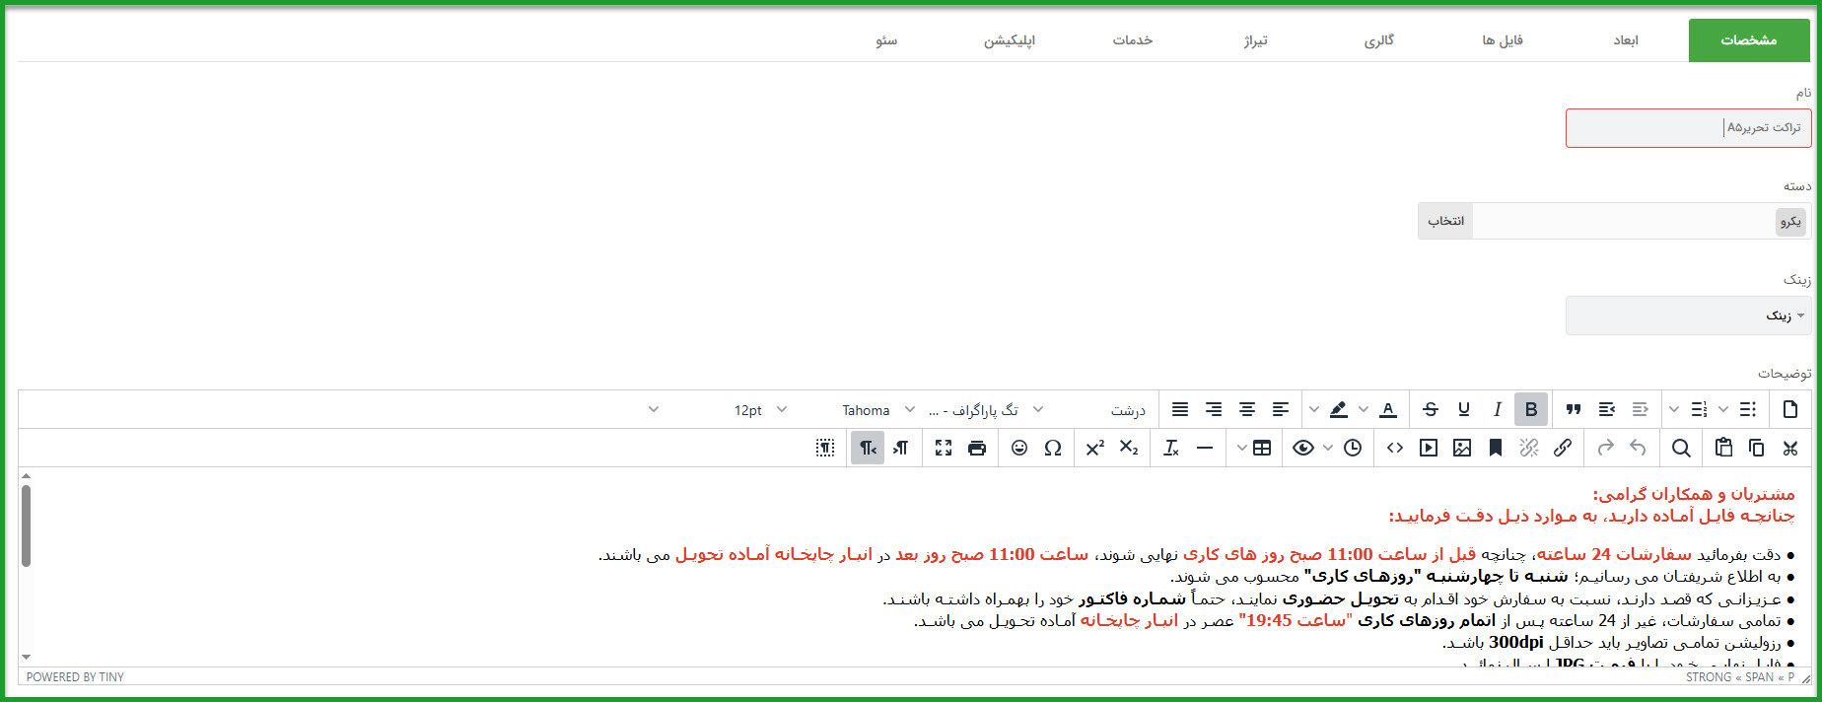Click the new document icon
The height and width of the screenshot is (702, 1822).
1790,409
